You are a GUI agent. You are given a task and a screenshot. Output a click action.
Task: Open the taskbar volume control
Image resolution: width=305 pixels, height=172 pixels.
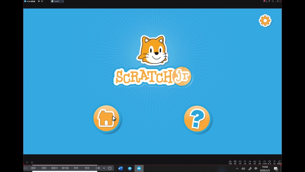[x=243, y=168]
